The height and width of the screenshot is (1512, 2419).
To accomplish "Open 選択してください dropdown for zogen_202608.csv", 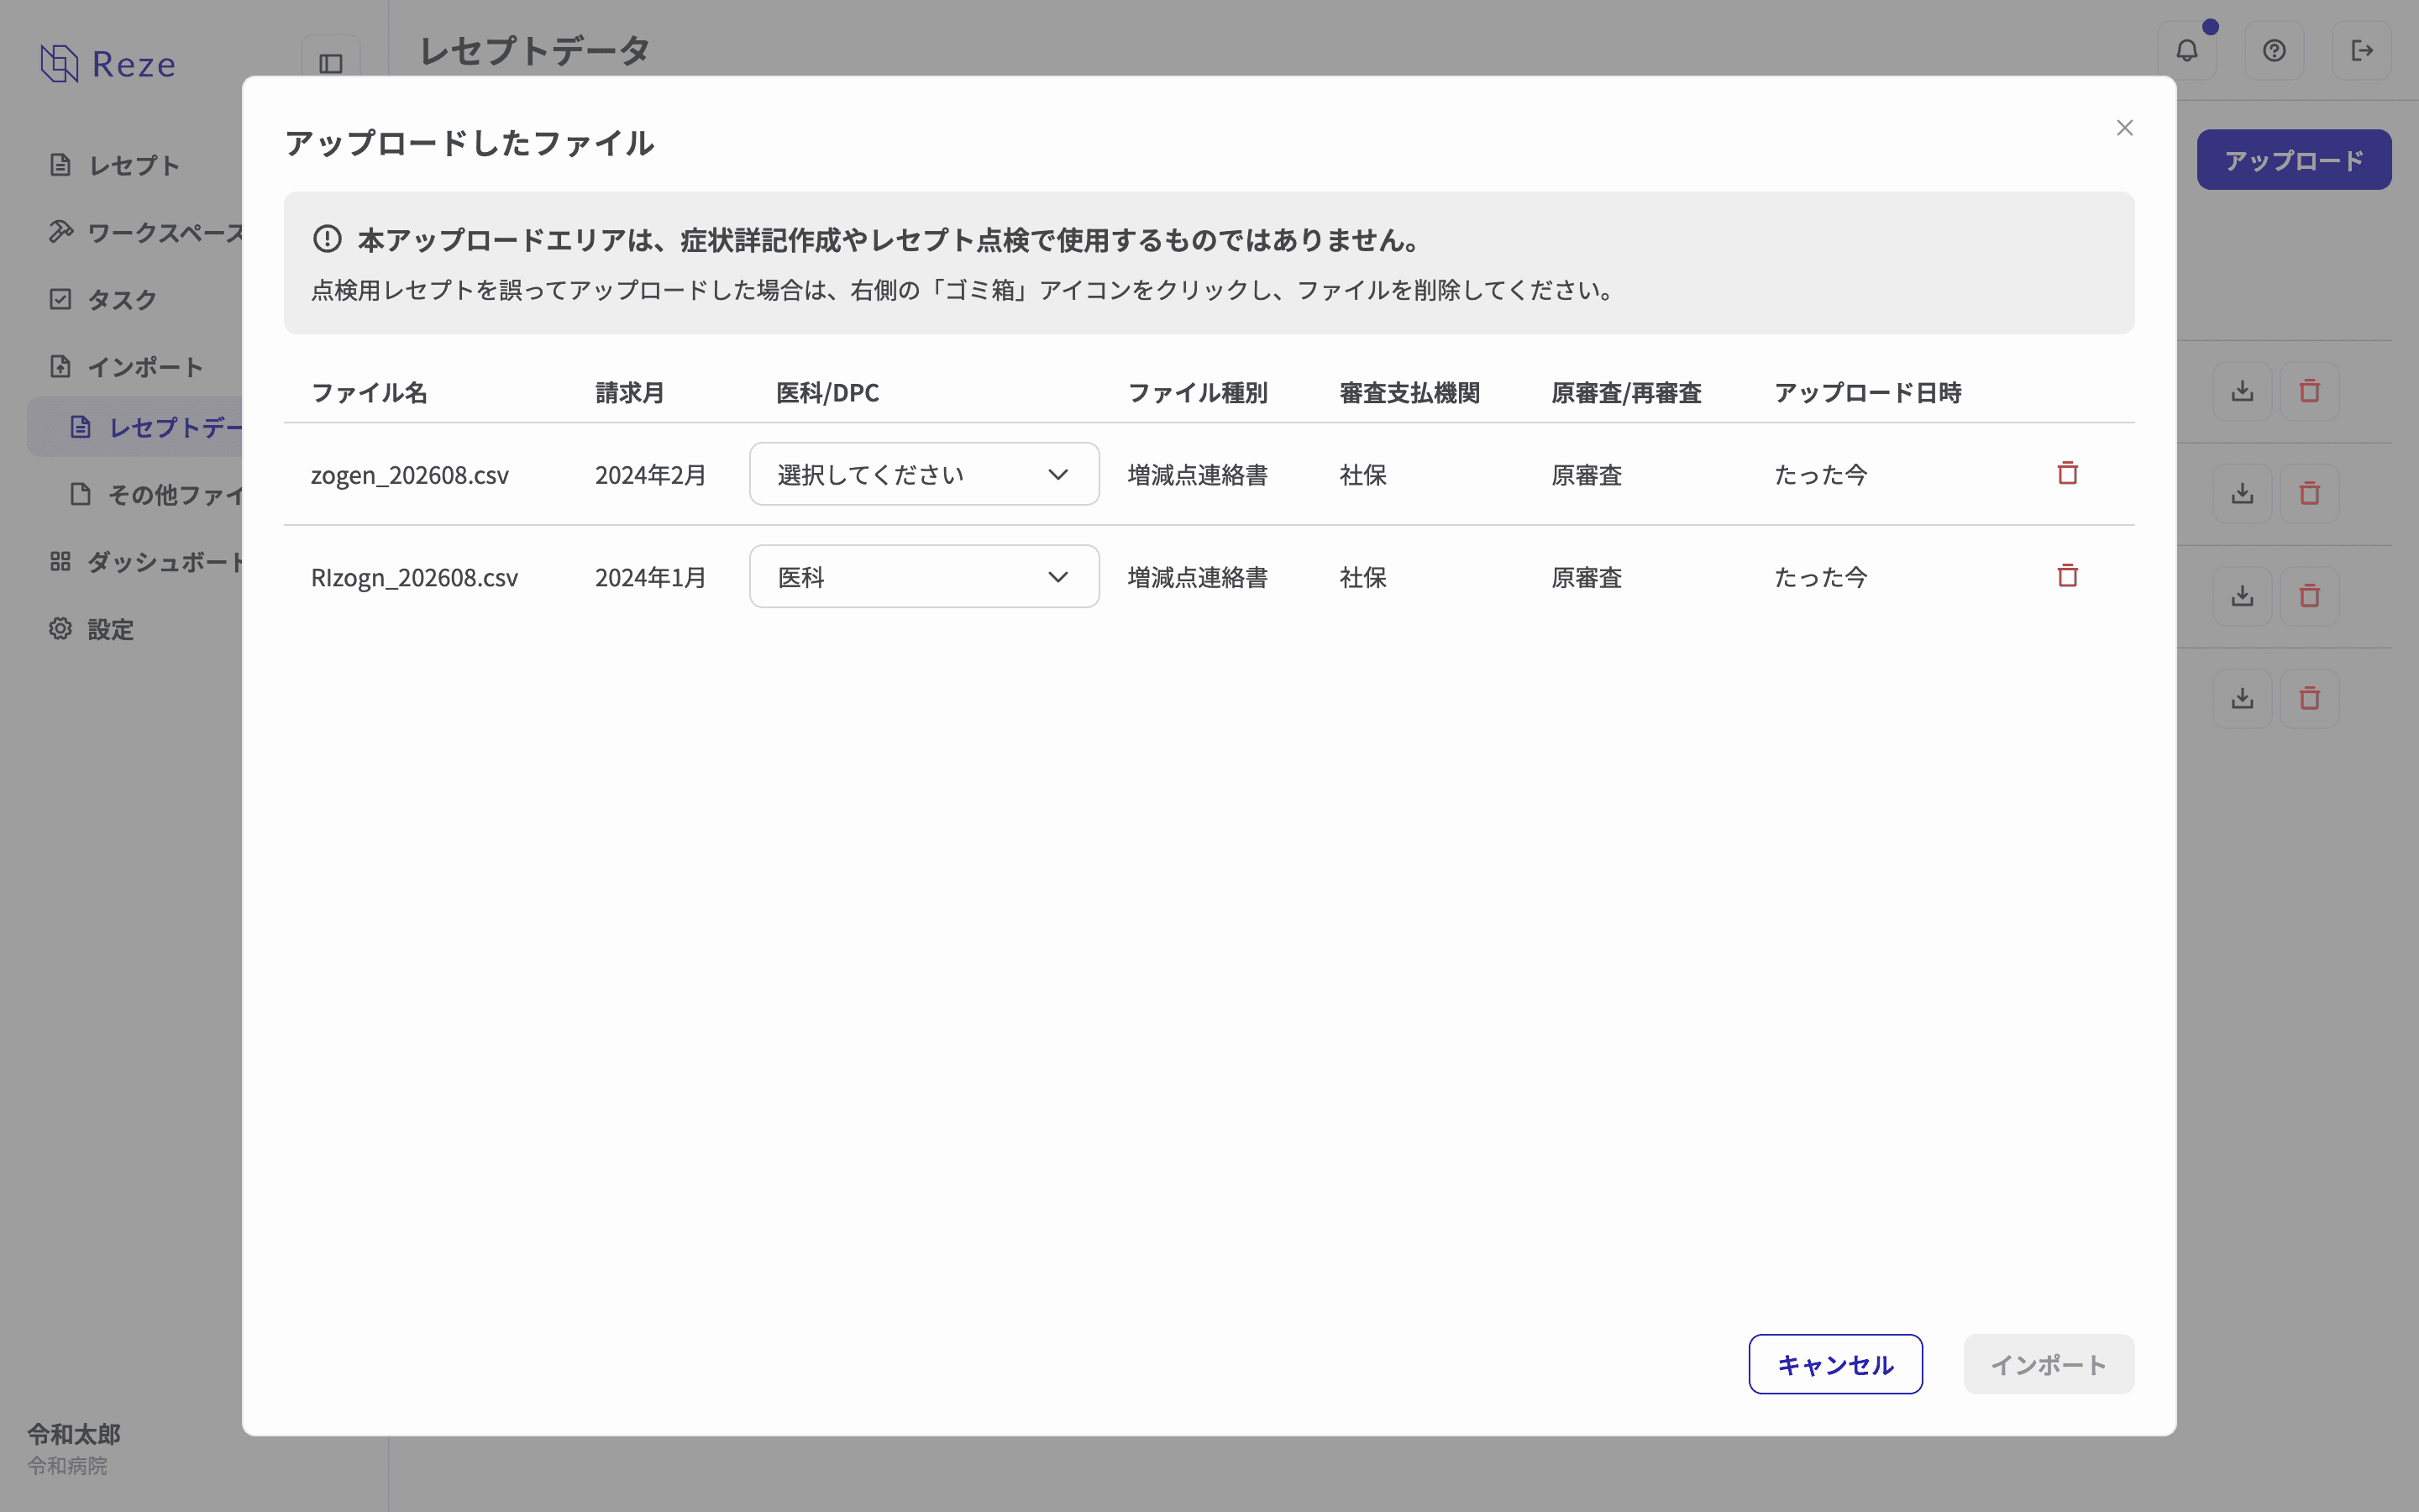I will (924, 474).
